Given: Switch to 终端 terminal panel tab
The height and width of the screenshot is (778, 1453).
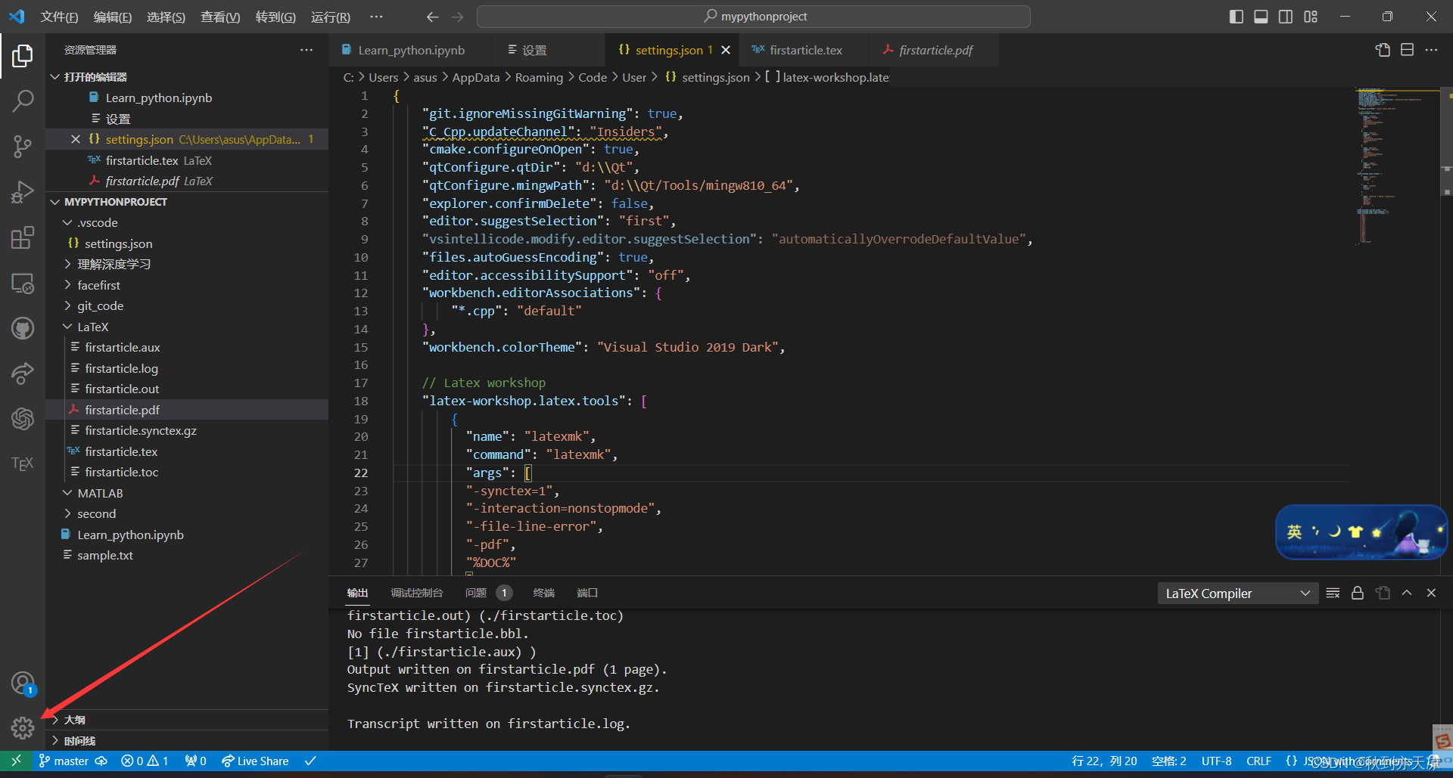Looking at the screenshot, I should click(544, 594).
